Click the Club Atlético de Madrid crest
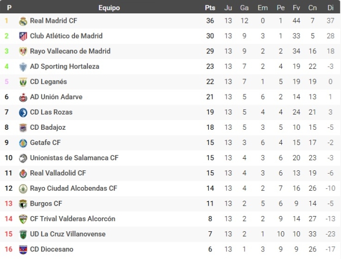Viewport: 341px width, 259px height. click(x=23, y=36)
